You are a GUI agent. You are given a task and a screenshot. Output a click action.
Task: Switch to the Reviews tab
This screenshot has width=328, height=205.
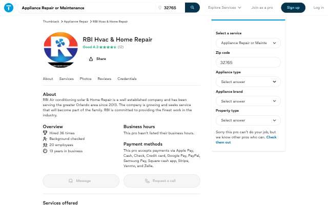[x=105, y=78]
